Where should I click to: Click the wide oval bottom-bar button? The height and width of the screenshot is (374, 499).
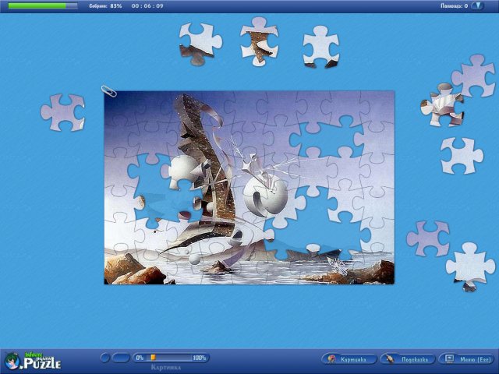(x=121, y=358)
